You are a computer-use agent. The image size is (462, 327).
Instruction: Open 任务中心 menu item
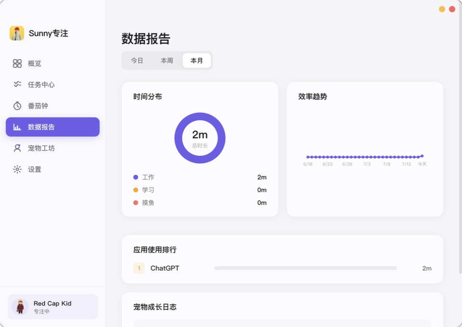53,85
